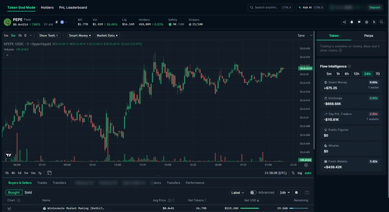
Task: Expand Show Tools panel
Action: [49, 35]
